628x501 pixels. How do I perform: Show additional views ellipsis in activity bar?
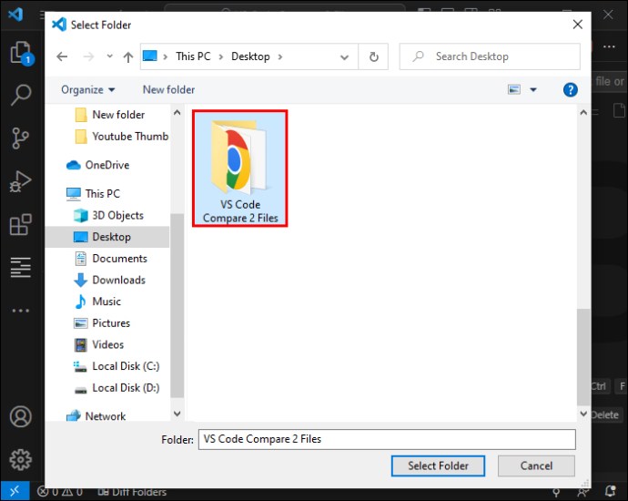[x=20, y=311]
